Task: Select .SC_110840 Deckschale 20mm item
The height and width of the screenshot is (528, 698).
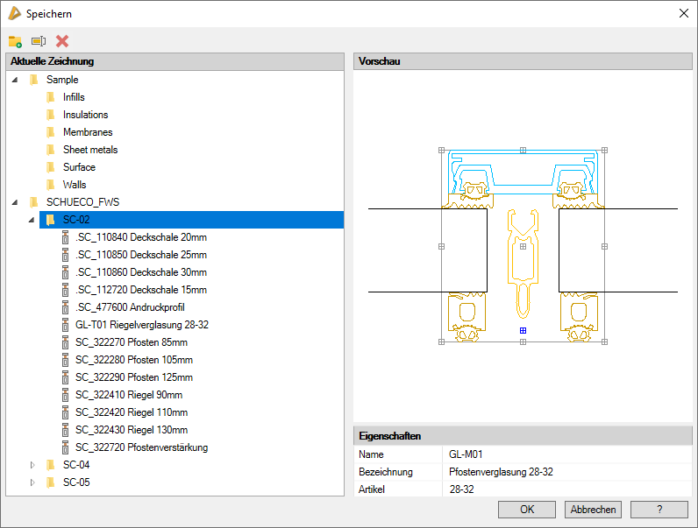Action: point(140,237)
